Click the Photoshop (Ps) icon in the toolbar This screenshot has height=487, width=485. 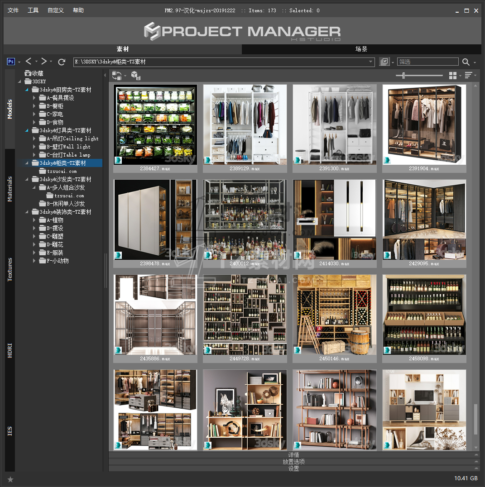click(11, 62)
